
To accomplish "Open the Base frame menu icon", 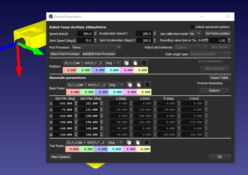I will tap(147, 85).
